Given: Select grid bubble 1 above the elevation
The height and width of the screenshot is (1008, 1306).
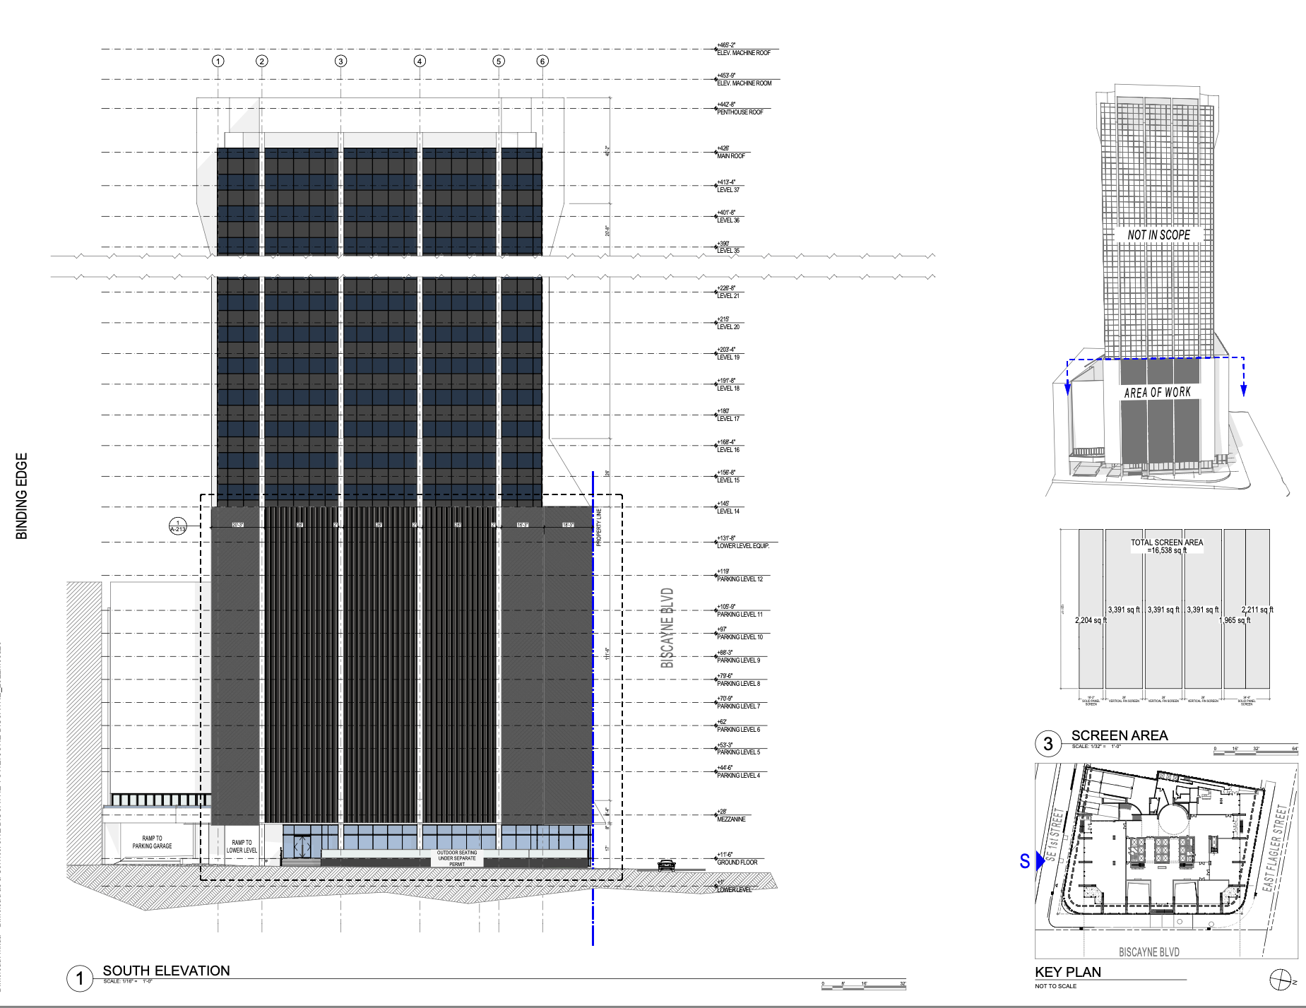Looking at the screenshot, I should 217,62.
